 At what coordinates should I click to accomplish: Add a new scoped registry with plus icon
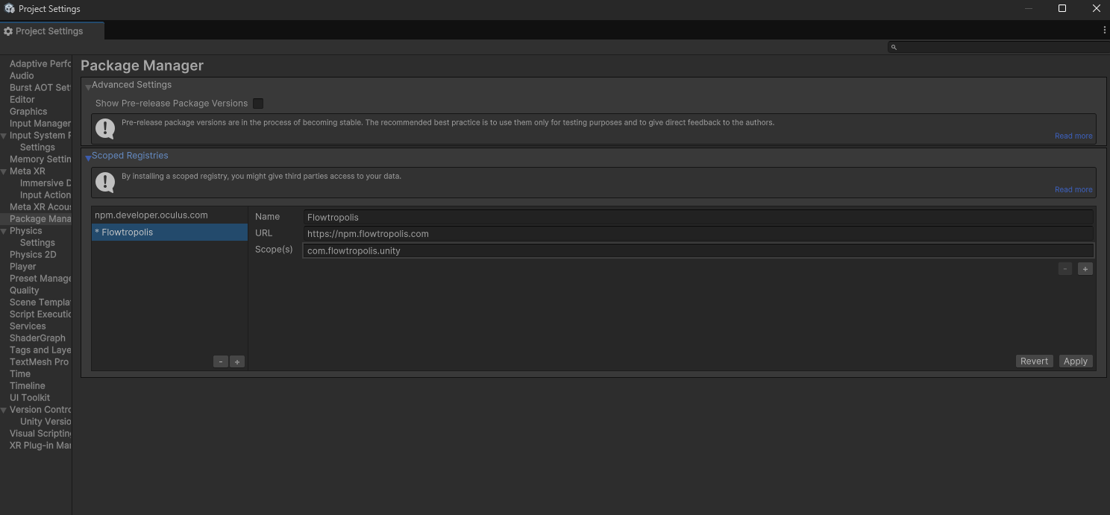click(236, 361)
